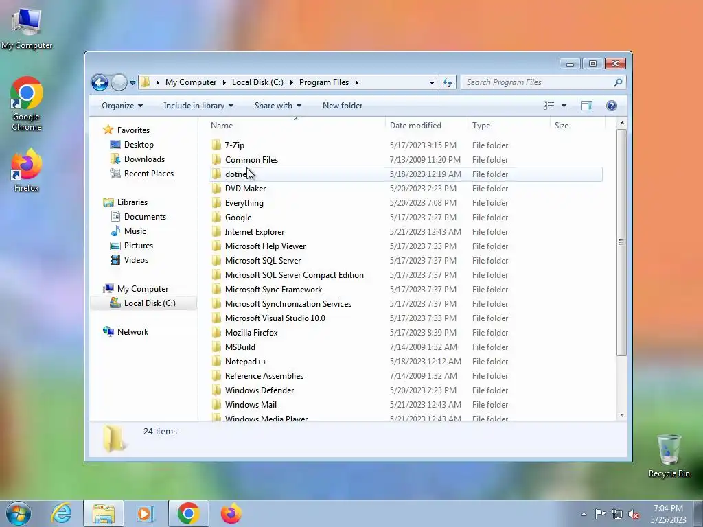
Task: Change your view icon button
Action: [549, 106]
